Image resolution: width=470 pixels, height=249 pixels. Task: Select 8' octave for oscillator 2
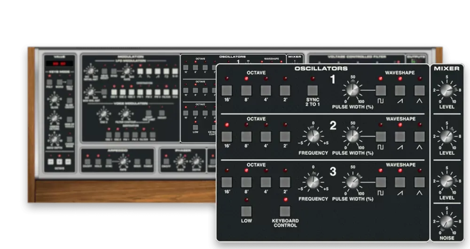(x=246, y=136)
